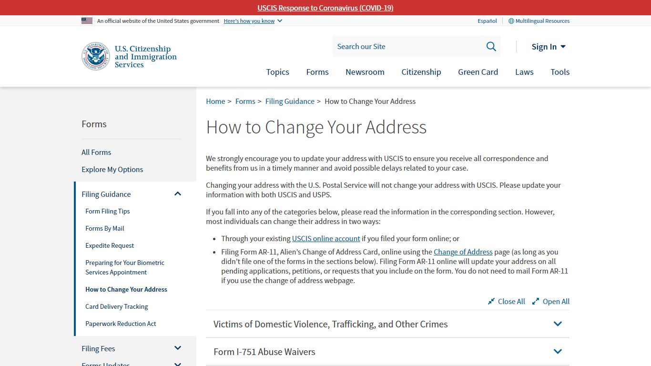Open USCIS Response to Coronavirus banner link

coord(325,8)
